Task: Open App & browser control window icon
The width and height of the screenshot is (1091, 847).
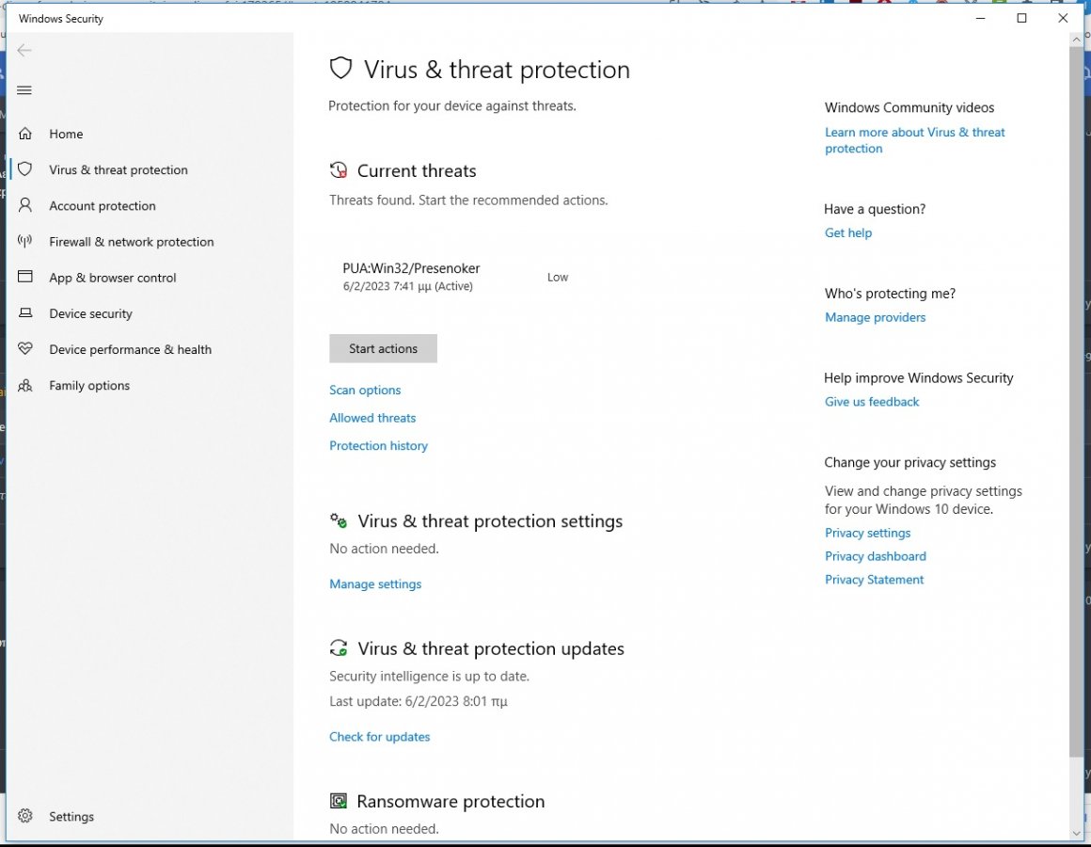Action: pyautogui.click(x=25, y=278)
